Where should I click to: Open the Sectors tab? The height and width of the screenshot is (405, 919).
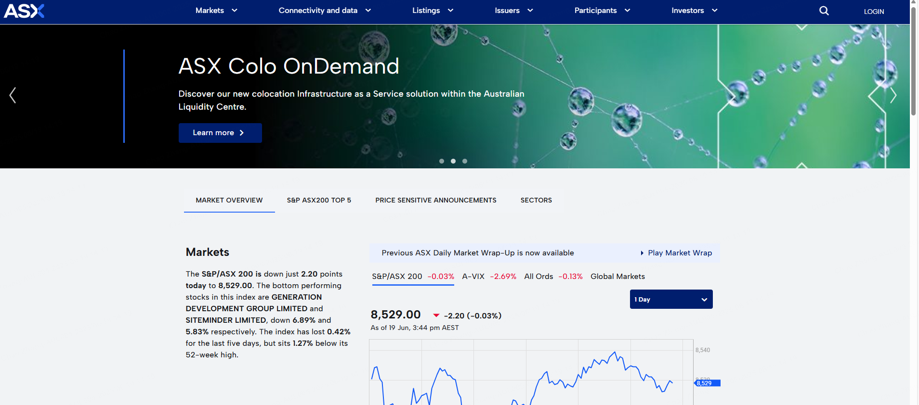point(536,200)
